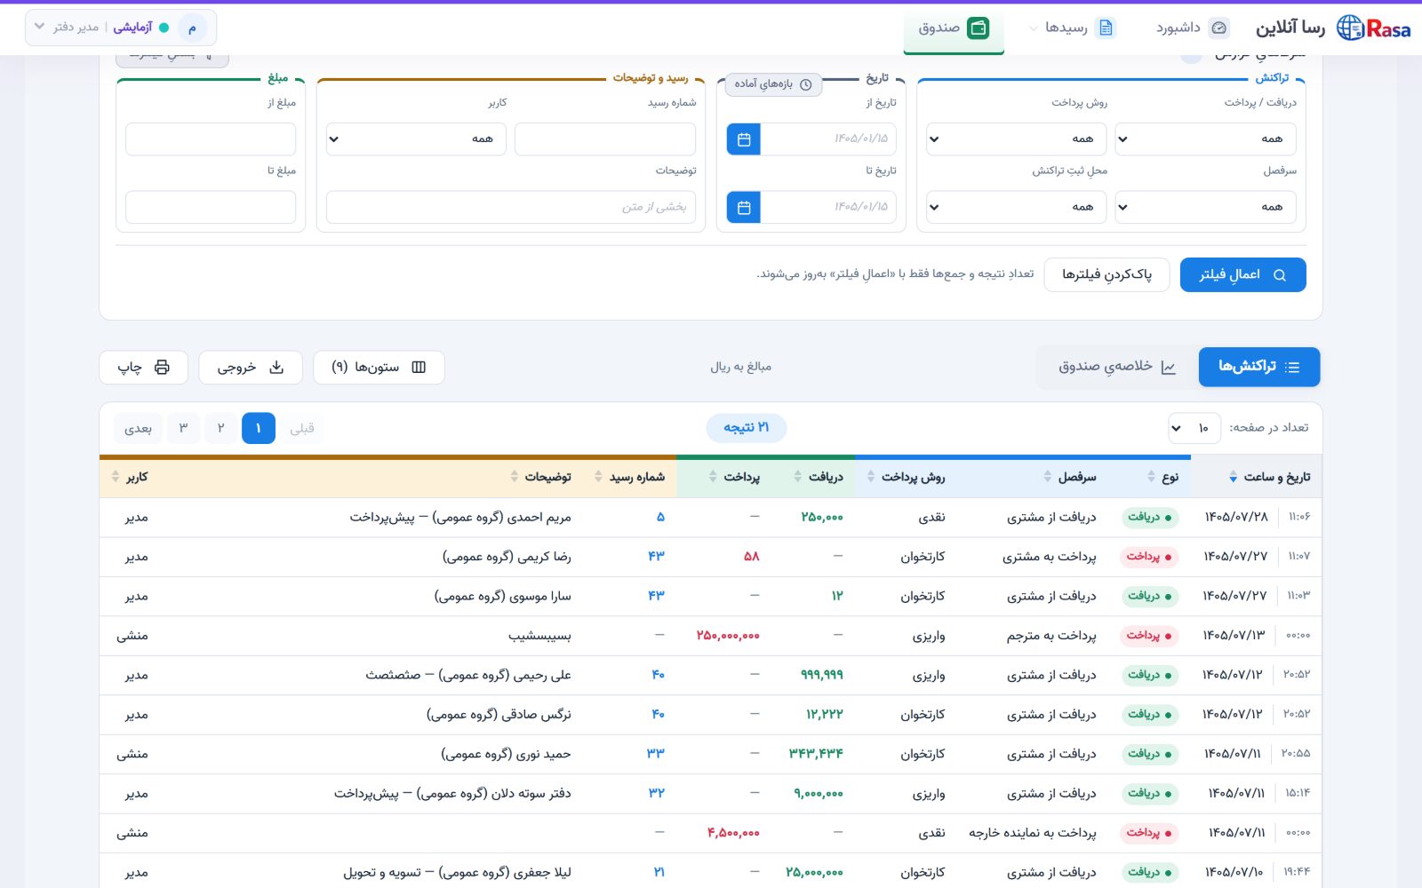1422x888 pixels.
Task: Click the چاپ print button
Action: coord(143,368)
